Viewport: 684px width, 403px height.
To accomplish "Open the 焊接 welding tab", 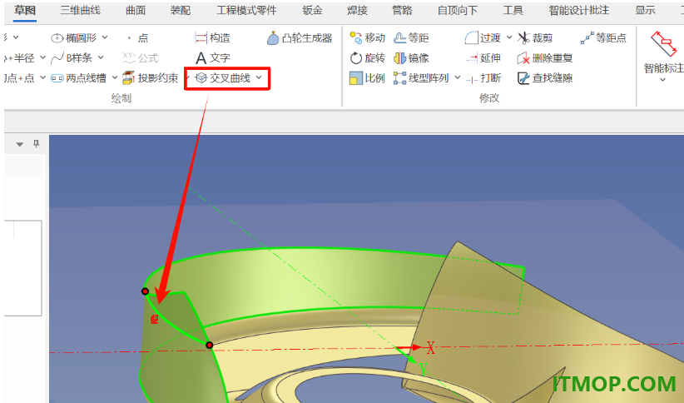I will (357, 11).
